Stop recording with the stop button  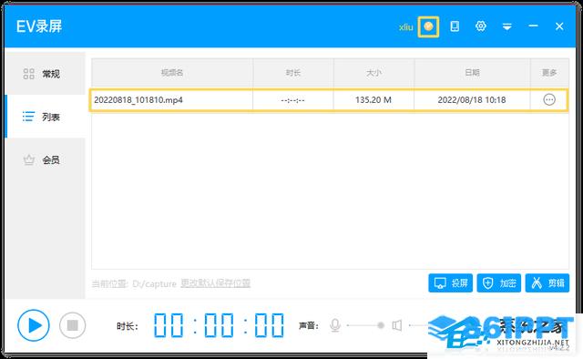coord(72,325)
